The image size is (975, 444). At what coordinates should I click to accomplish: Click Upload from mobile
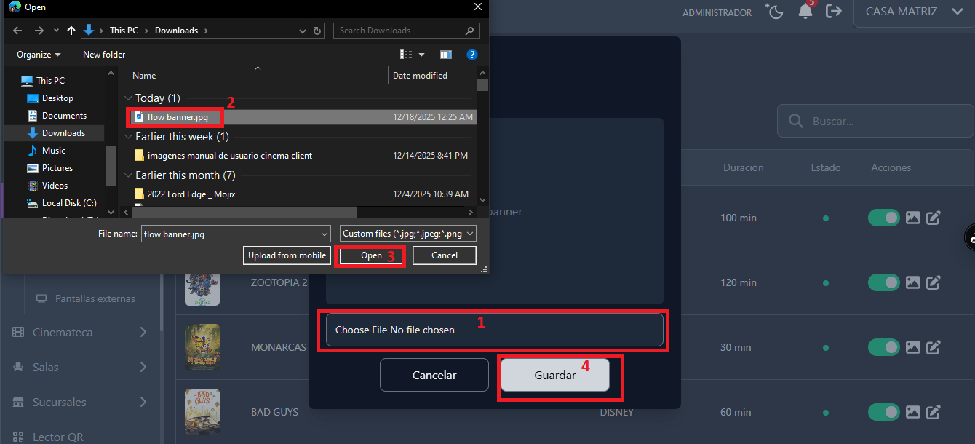click(x=287, y=255)
